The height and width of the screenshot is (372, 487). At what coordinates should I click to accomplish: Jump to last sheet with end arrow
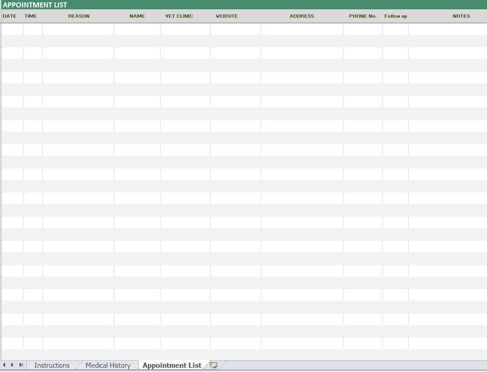coord(21,365)
